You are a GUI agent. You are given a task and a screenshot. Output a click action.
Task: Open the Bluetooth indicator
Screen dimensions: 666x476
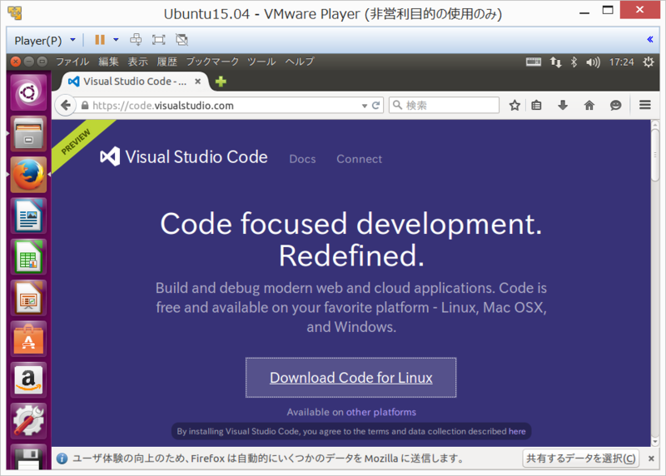pyautogui.click(x=574, y=62)
